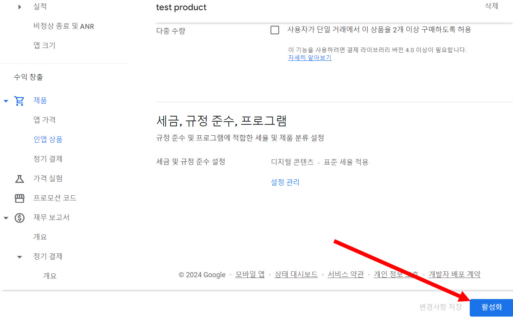Open 개요 under 정기 결제 reports
Screen dimensions: 513x324
(50, 276)
